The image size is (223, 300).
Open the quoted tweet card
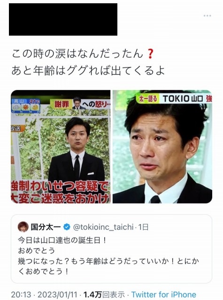point(111,249)
